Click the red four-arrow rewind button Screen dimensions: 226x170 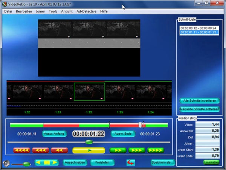click(x=21, y=150)
